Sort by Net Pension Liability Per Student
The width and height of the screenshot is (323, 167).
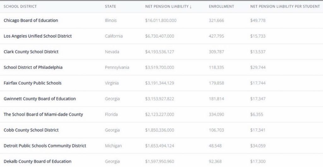285,7
